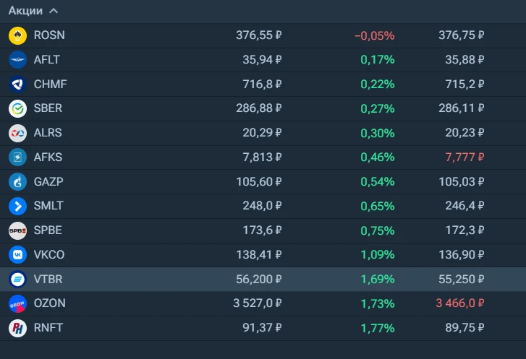Click RNFT change 1,77%
This screenshot has width=526, height=359.
pyautogui.click(x=378, y=328)
